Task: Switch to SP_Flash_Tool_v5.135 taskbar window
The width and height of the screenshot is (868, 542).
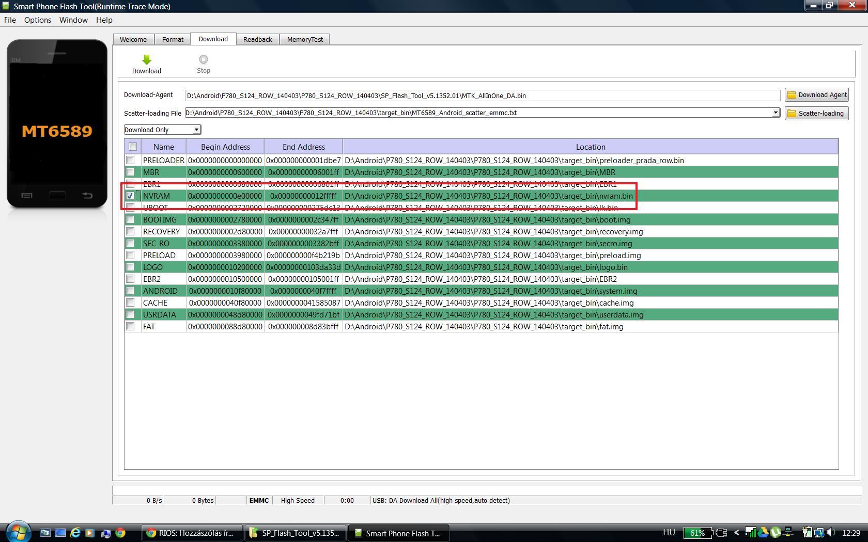Action: (x=295, y=533)
